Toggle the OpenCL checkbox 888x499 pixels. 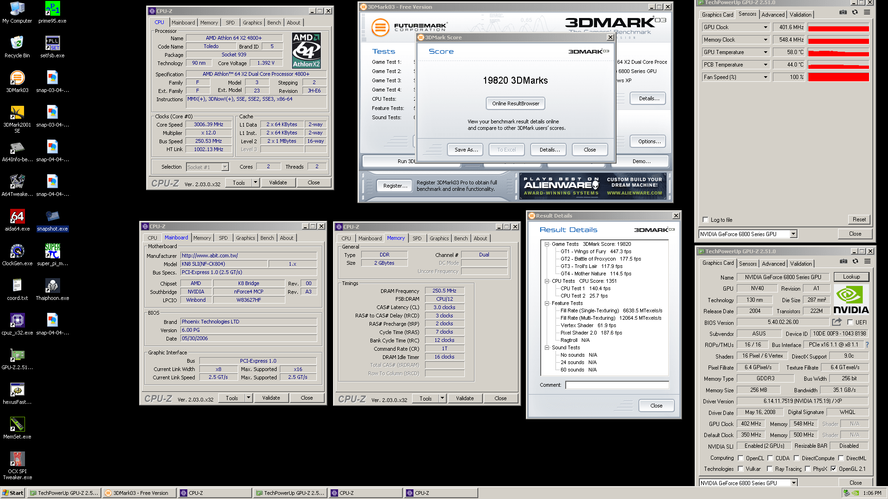740,458
